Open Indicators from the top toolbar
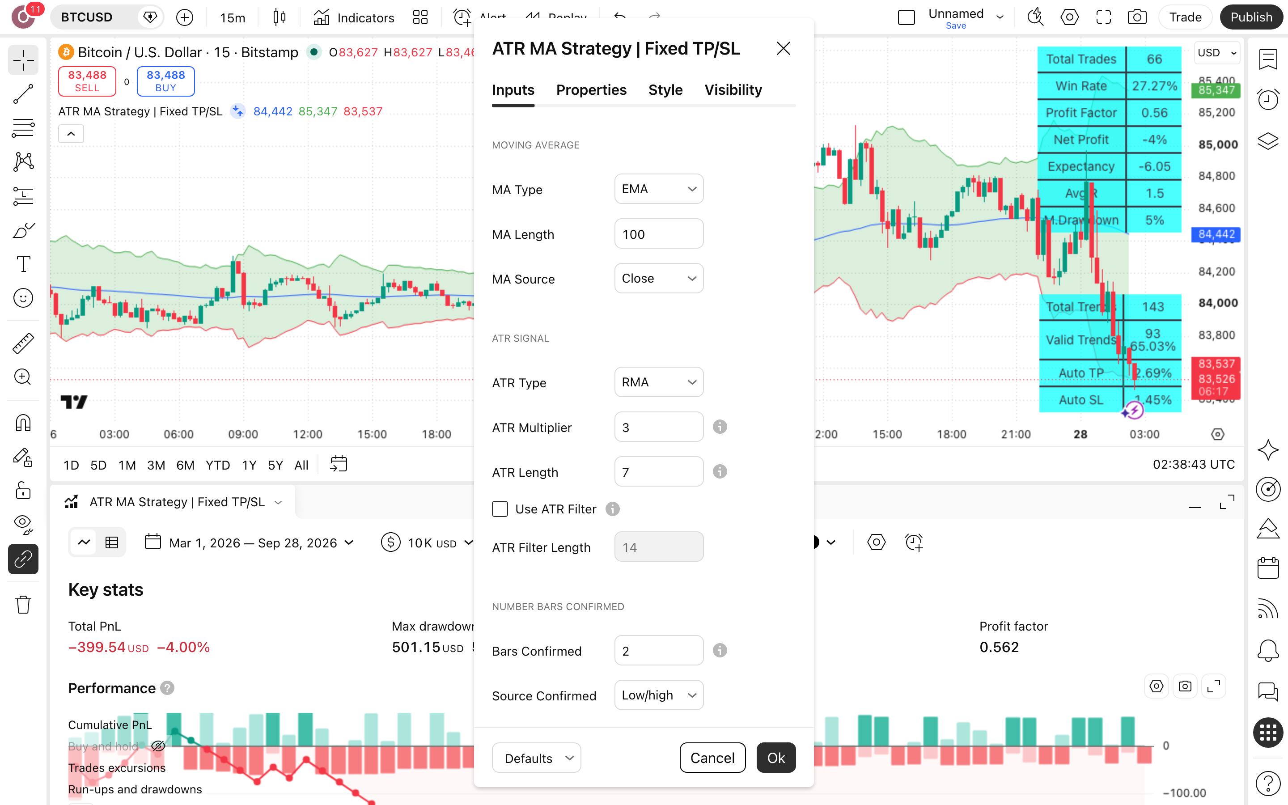This screenshot has width=1288, height=805. coord(354,17)
